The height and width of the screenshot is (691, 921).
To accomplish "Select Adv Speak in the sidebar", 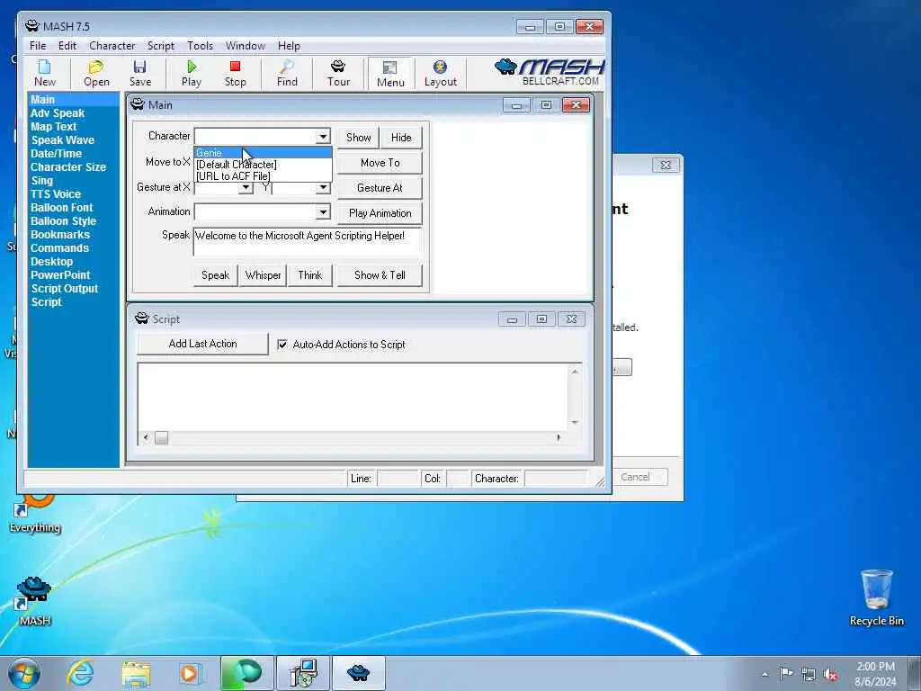I will [x=58, y=112].
